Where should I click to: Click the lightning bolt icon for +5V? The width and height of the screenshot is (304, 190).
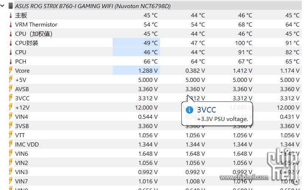point(11,80)
